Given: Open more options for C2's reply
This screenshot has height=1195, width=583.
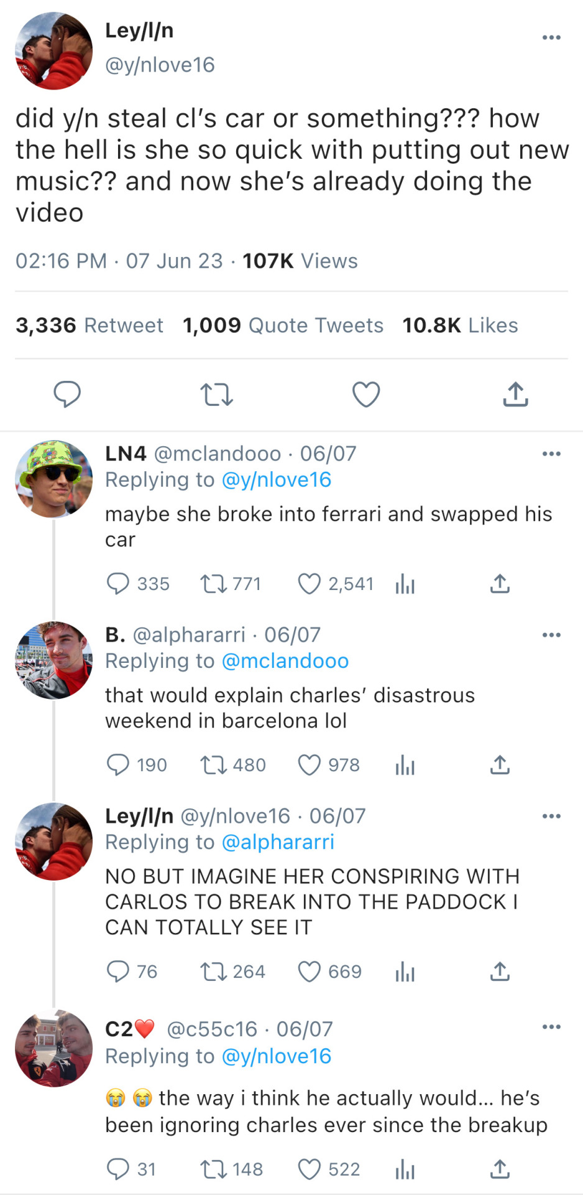Looking at the screenshot, I should pos(551,1027).
